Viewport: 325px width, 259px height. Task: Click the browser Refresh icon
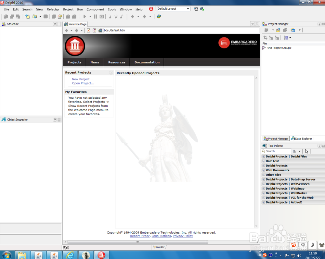click(94, 31)
